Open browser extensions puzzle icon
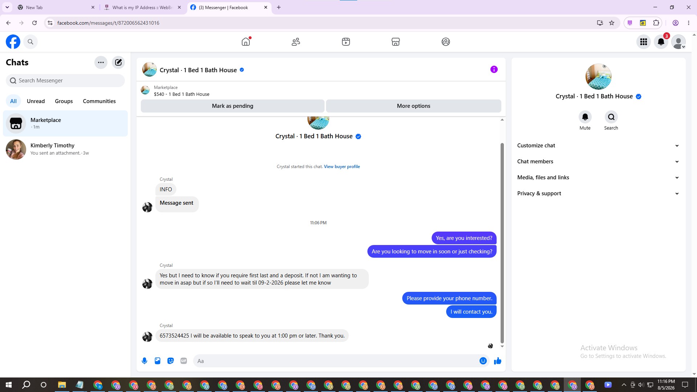697x392 pixels. tap(656, 23)
